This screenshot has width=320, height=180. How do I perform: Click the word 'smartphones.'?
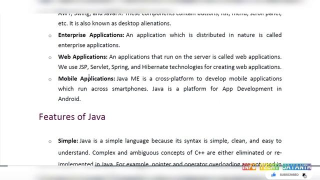click(x=130, y=89)
